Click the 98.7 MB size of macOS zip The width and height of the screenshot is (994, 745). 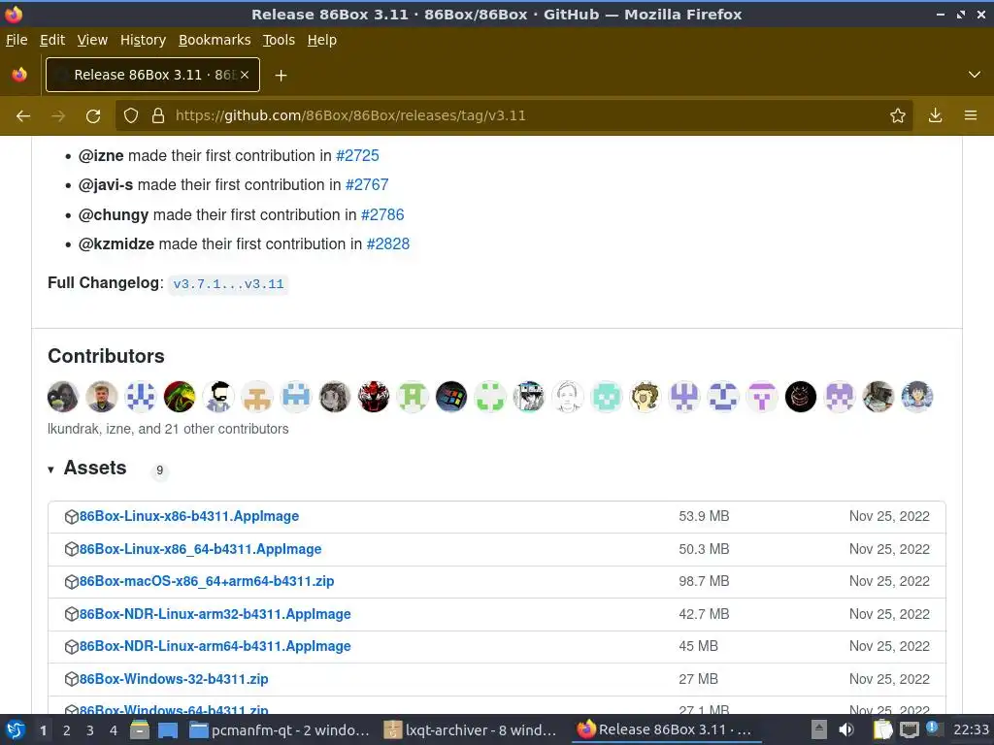pyautogui.click(x=704, y=582)
